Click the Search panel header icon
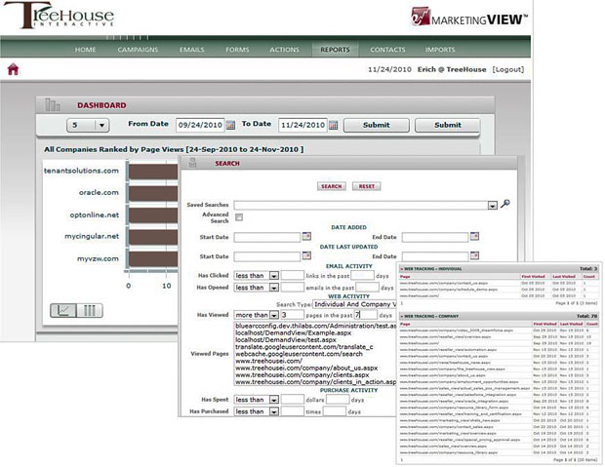This screenshot has width=605, height=467. 192,163
